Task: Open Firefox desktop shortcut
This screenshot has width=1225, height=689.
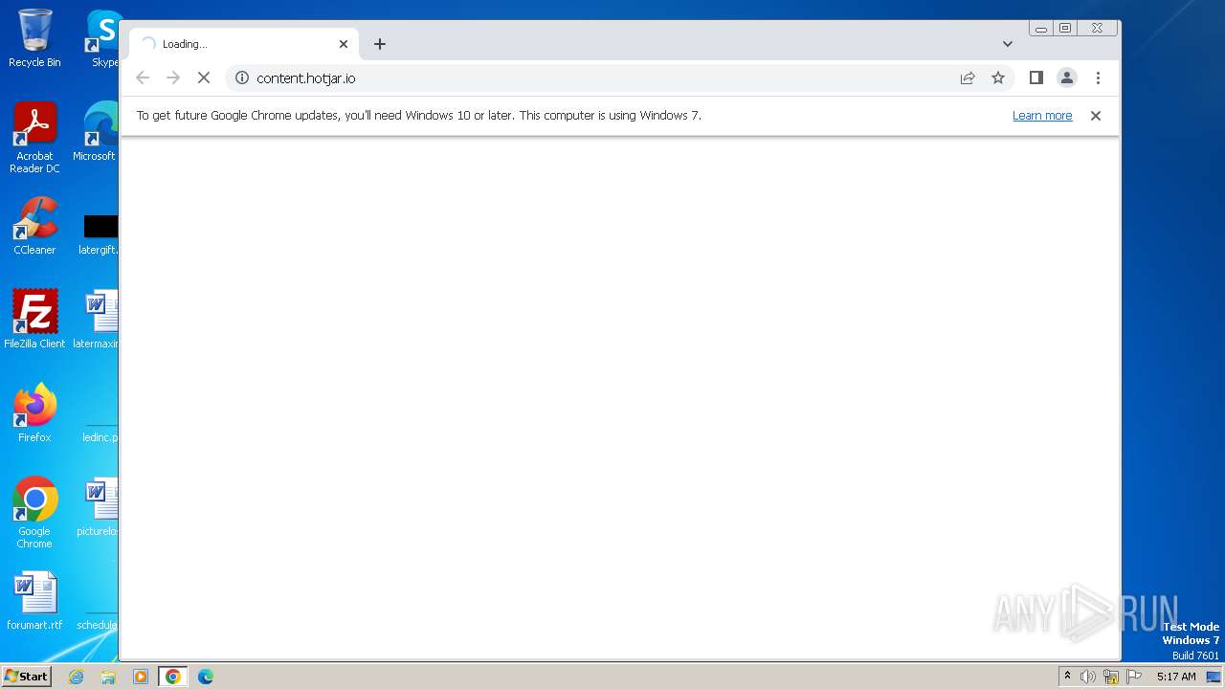Action: [x=34, y=413]
